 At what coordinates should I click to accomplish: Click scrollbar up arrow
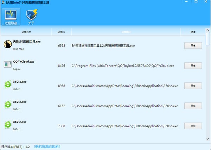click(207, 30)
